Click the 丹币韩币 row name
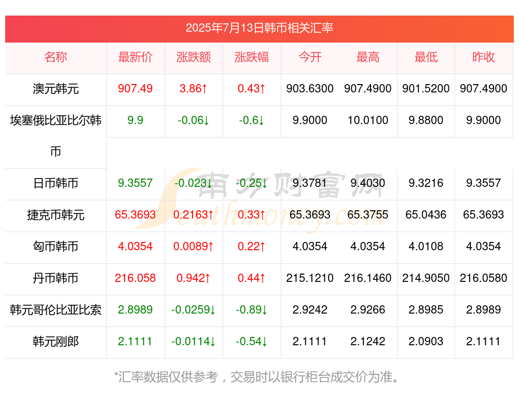Image resolution: width=519 pixels, height=393 pixels. [x=56, y=278]
